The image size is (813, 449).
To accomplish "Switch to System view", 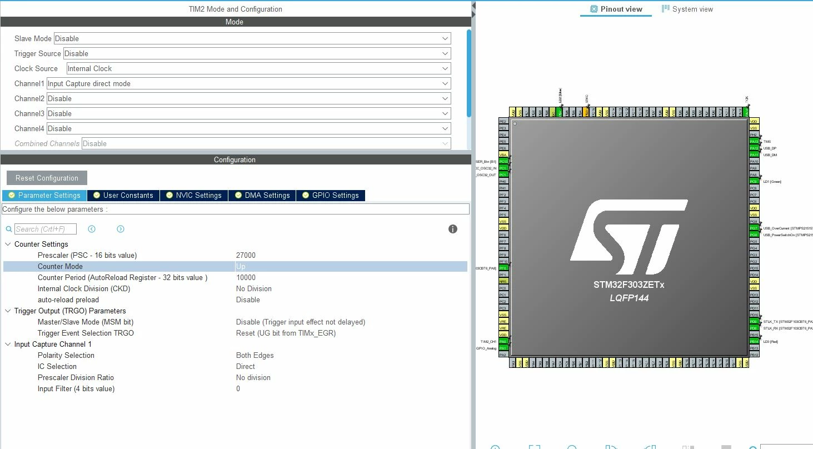I will coord(687,9).
